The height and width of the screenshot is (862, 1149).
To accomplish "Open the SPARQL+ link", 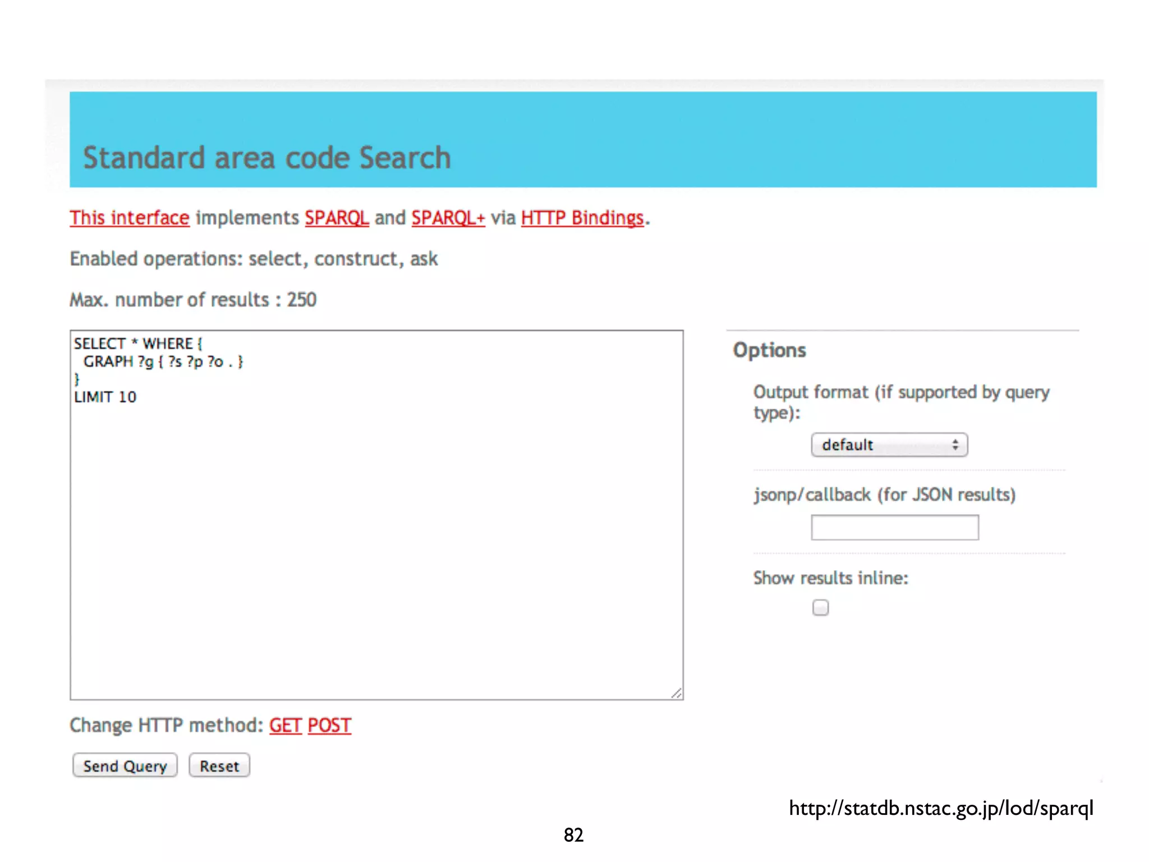I will click(x=448, y=218).
